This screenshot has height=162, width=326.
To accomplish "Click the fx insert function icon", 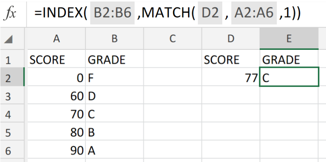I will [10, 14].
